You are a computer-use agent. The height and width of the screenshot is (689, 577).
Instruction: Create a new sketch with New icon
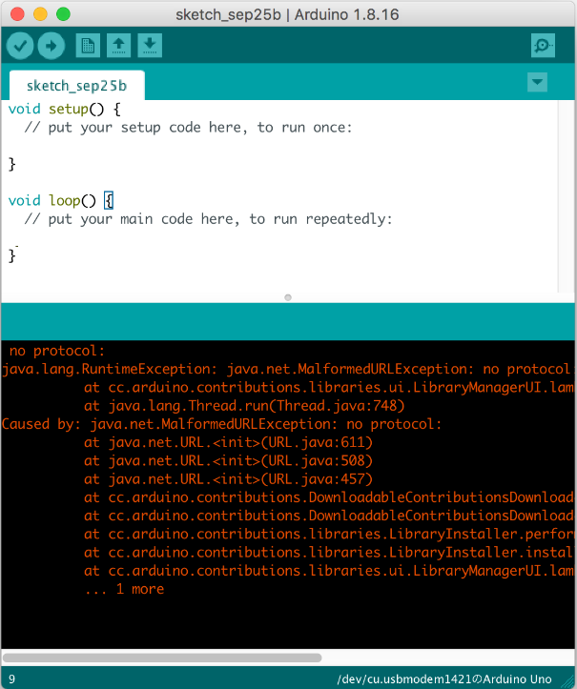pos(88,46)
